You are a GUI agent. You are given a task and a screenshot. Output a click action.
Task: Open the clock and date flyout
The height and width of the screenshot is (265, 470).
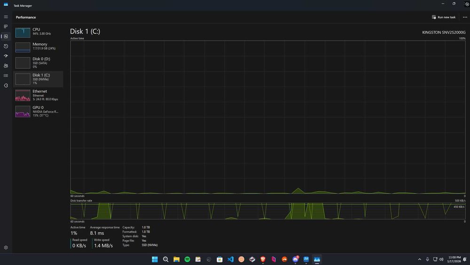[x=454, y=259]
